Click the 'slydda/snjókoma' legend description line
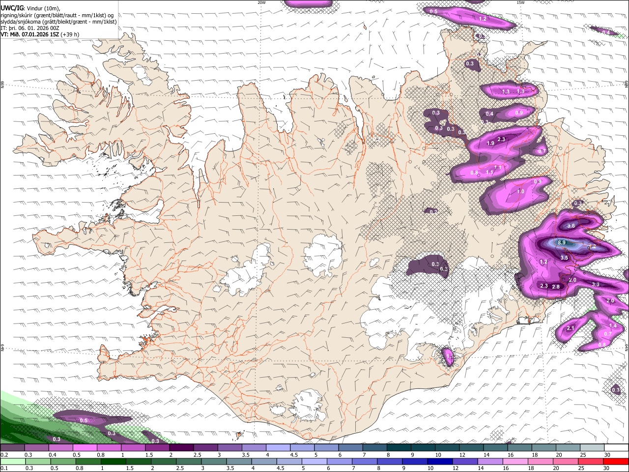The width and height of the screenshot is (629, 472). click(58, 22)
